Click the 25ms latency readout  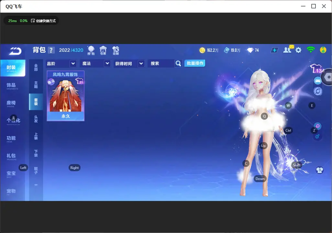13,21
